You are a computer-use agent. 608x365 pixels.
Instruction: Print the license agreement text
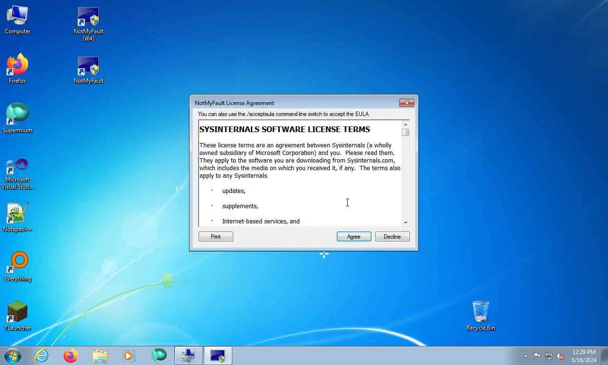pyautogui.click(x=216, y=237)
